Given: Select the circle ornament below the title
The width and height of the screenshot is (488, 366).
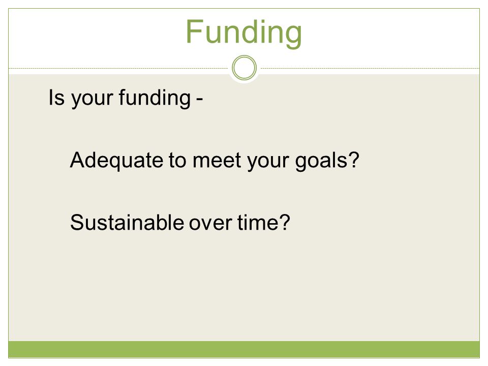Looking at the screenshot, I should [245, 68].
